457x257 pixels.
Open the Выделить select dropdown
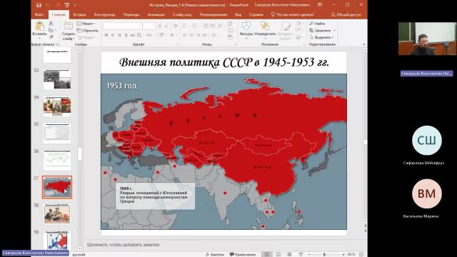point(321,37)
